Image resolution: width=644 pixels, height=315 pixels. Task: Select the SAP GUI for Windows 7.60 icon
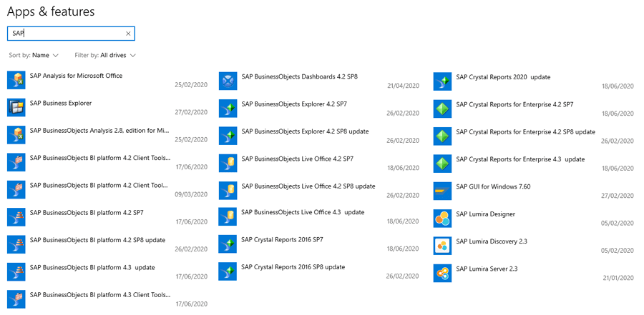coord(442,191)
